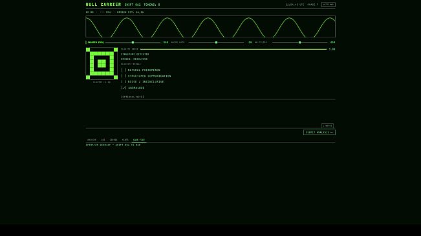421x236 pixels.
Task: Click the Clarity Index progress bar
Action: point(233,49)
